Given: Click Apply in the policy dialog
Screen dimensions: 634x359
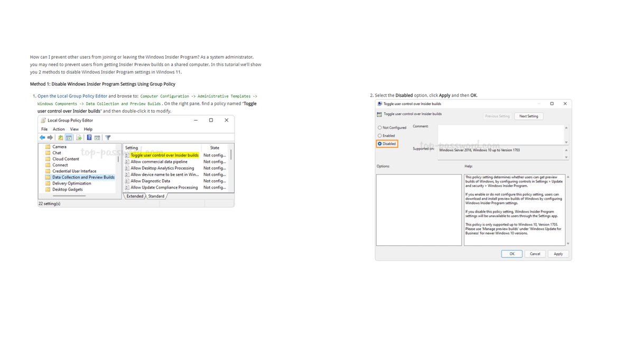Looking at the screenshot, I should click(x=558, y=254).
